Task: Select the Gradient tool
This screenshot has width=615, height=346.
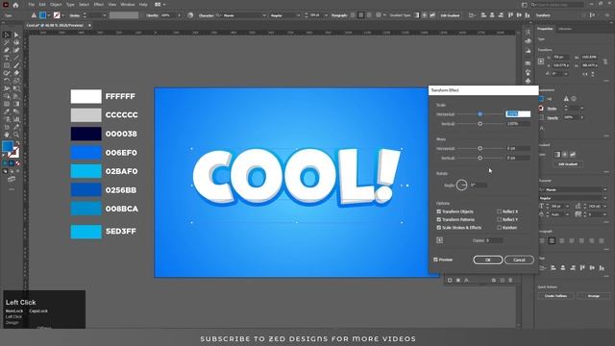Action: 16,104
